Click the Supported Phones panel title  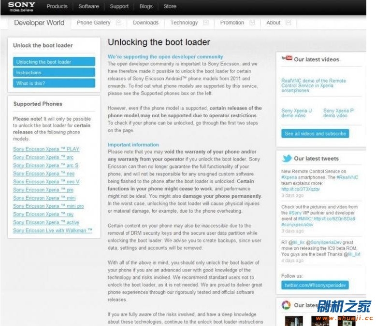38,104
